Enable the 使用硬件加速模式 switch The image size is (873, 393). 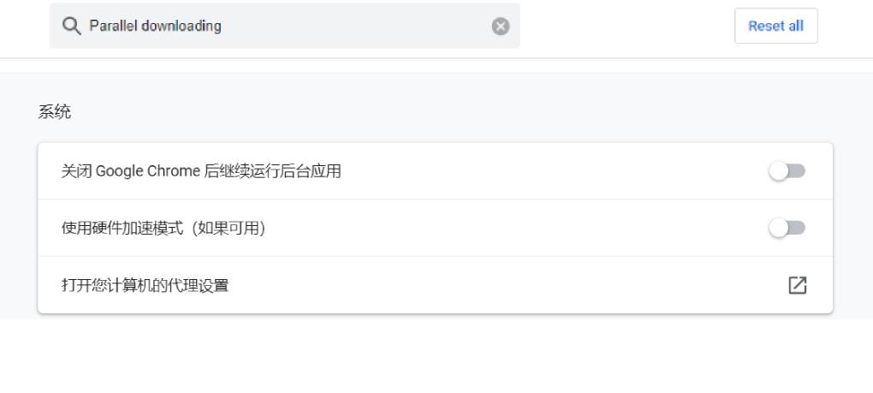787,228
